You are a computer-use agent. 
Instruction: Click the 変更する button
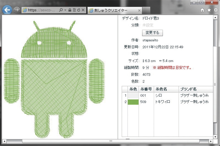[x=152, y=33]
